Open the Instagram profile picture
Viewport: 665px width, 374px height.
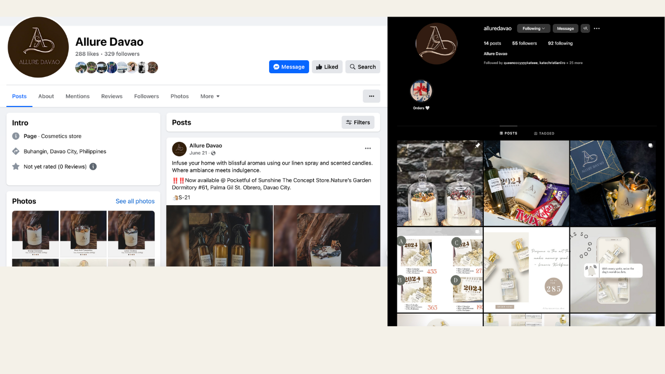click(x=436, y=44)
